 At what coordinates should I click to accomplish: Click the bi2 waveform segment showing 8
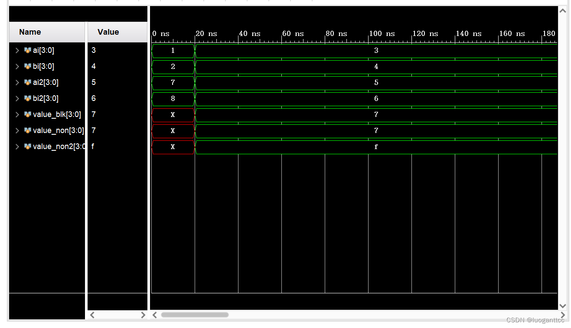[x=173, y=98]
